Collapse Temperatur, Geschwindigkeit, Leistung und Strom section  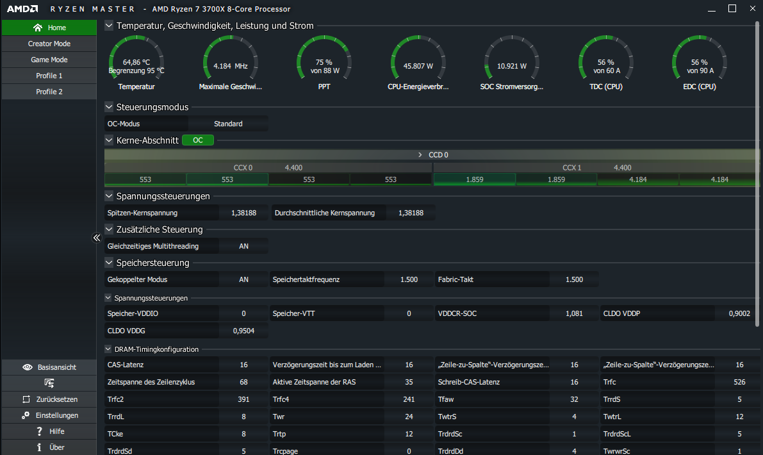(x=109, y=26)
